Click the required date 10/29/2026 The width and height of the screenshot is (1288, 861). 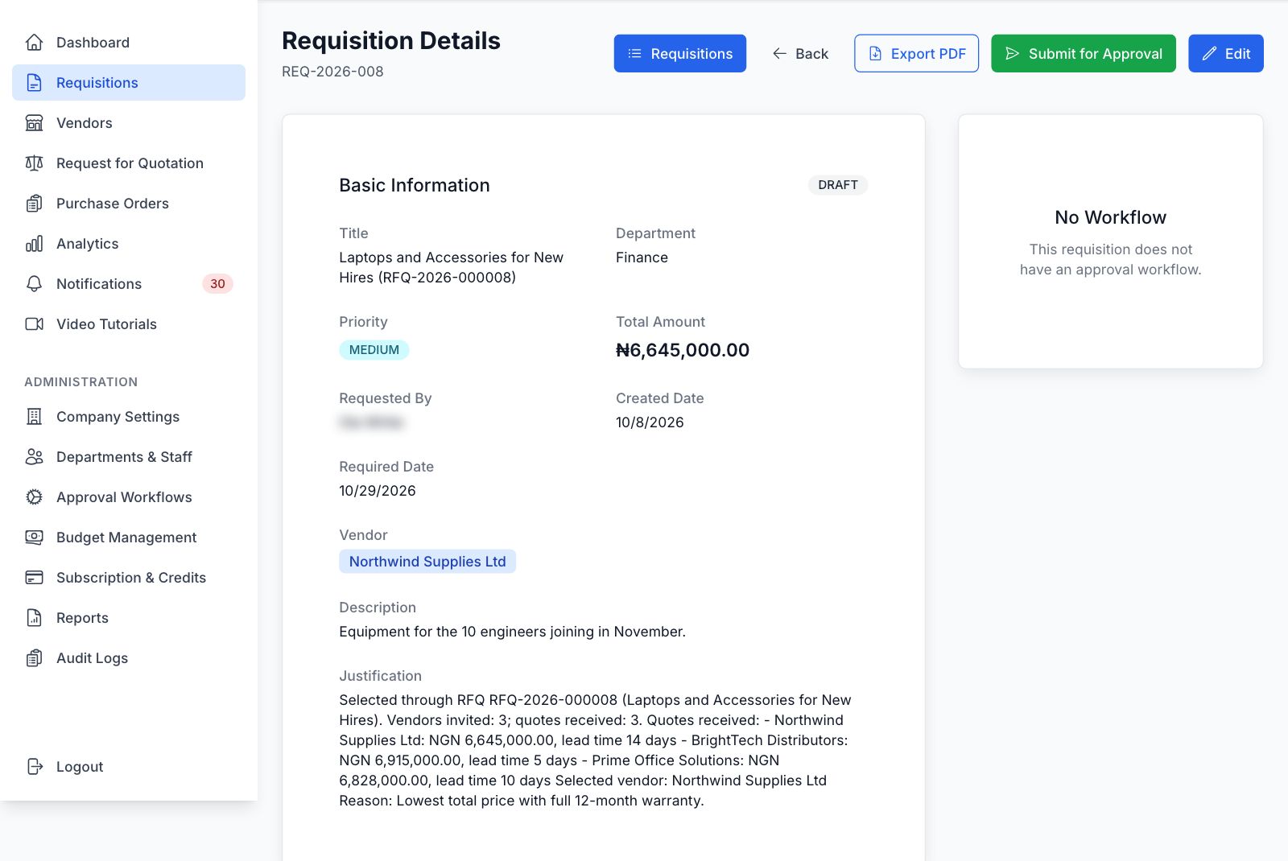[378, 491]
